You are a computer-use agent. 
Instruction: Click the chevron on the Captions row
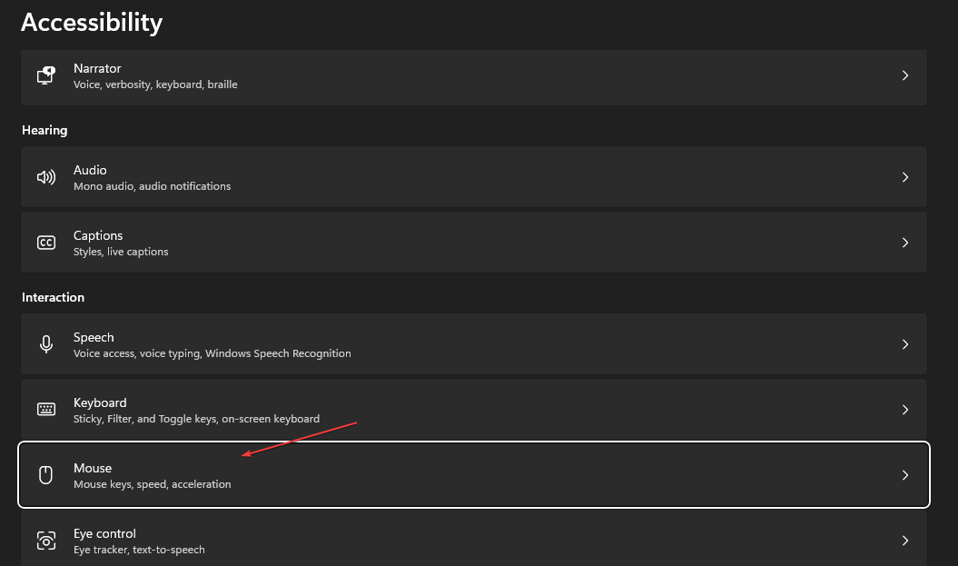tap(904, 243)
